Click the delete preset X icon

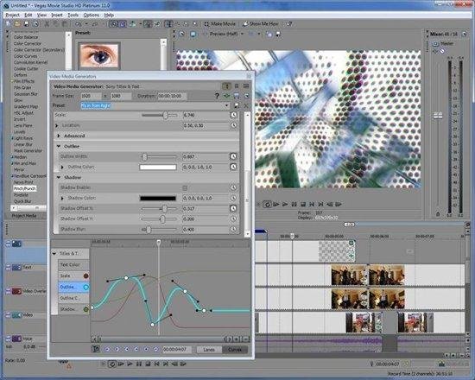(x=245, y=105)
